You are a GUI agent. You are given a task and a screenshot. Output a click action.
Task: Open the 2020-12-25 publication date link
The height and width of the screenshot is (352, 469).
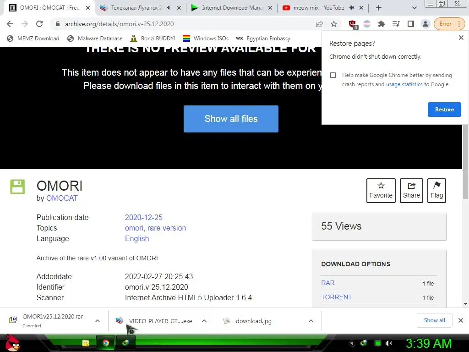click(143, 217)
